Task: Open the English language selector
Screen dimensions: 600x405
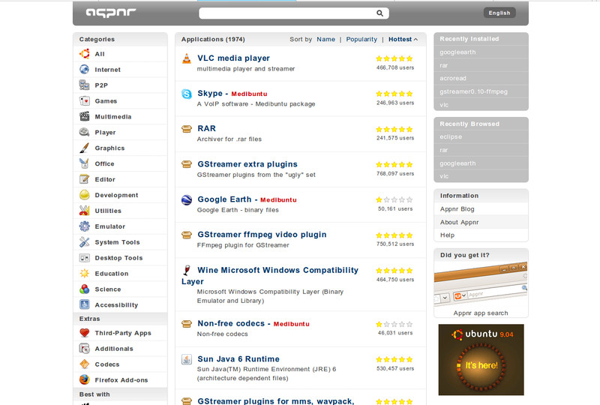Action: coord(499,13)
